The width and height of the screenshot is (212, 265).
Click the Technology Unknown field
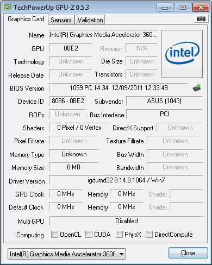click(x=71, y=61)
